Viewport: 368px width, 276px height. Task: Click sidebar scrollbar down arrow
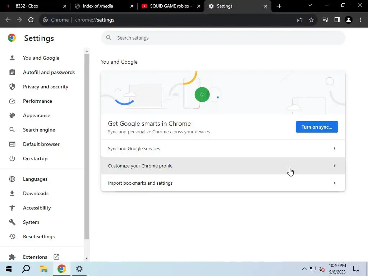tap(87, 258)
